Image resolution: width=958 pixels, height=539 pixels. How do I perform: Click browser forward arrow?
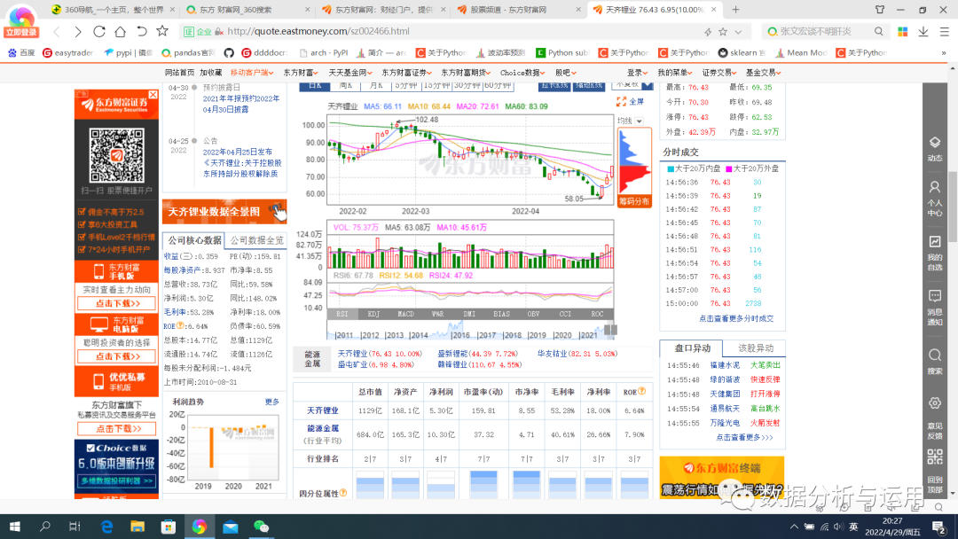coord(77,31)
